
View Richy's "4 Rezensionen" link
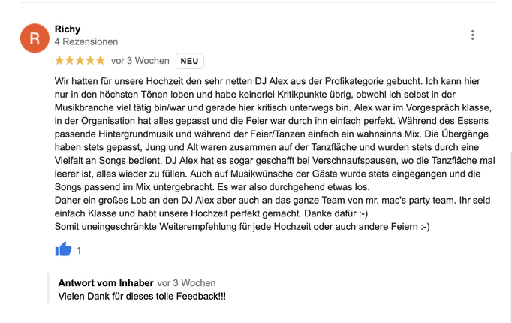click(86, 42)
